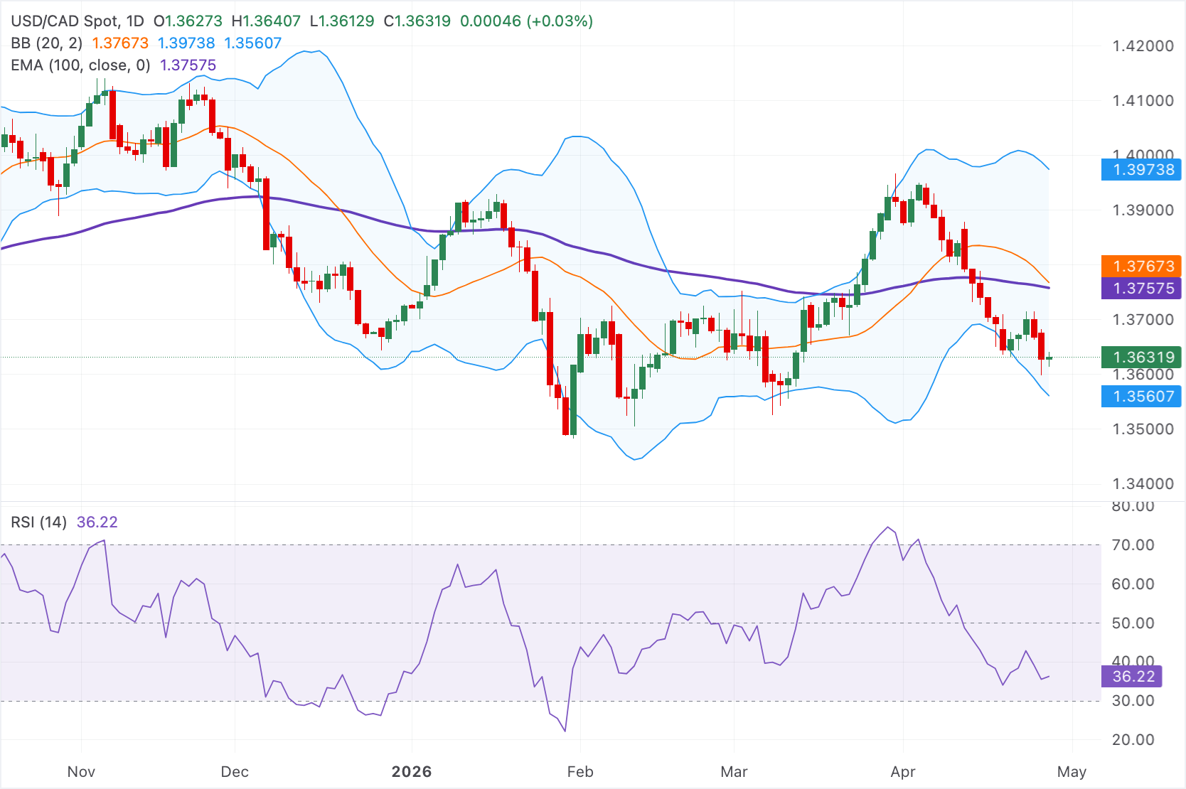Click the blue 1.39738 upper band price tag
Screen dimensions: 1186x789
coord(1143,169)
